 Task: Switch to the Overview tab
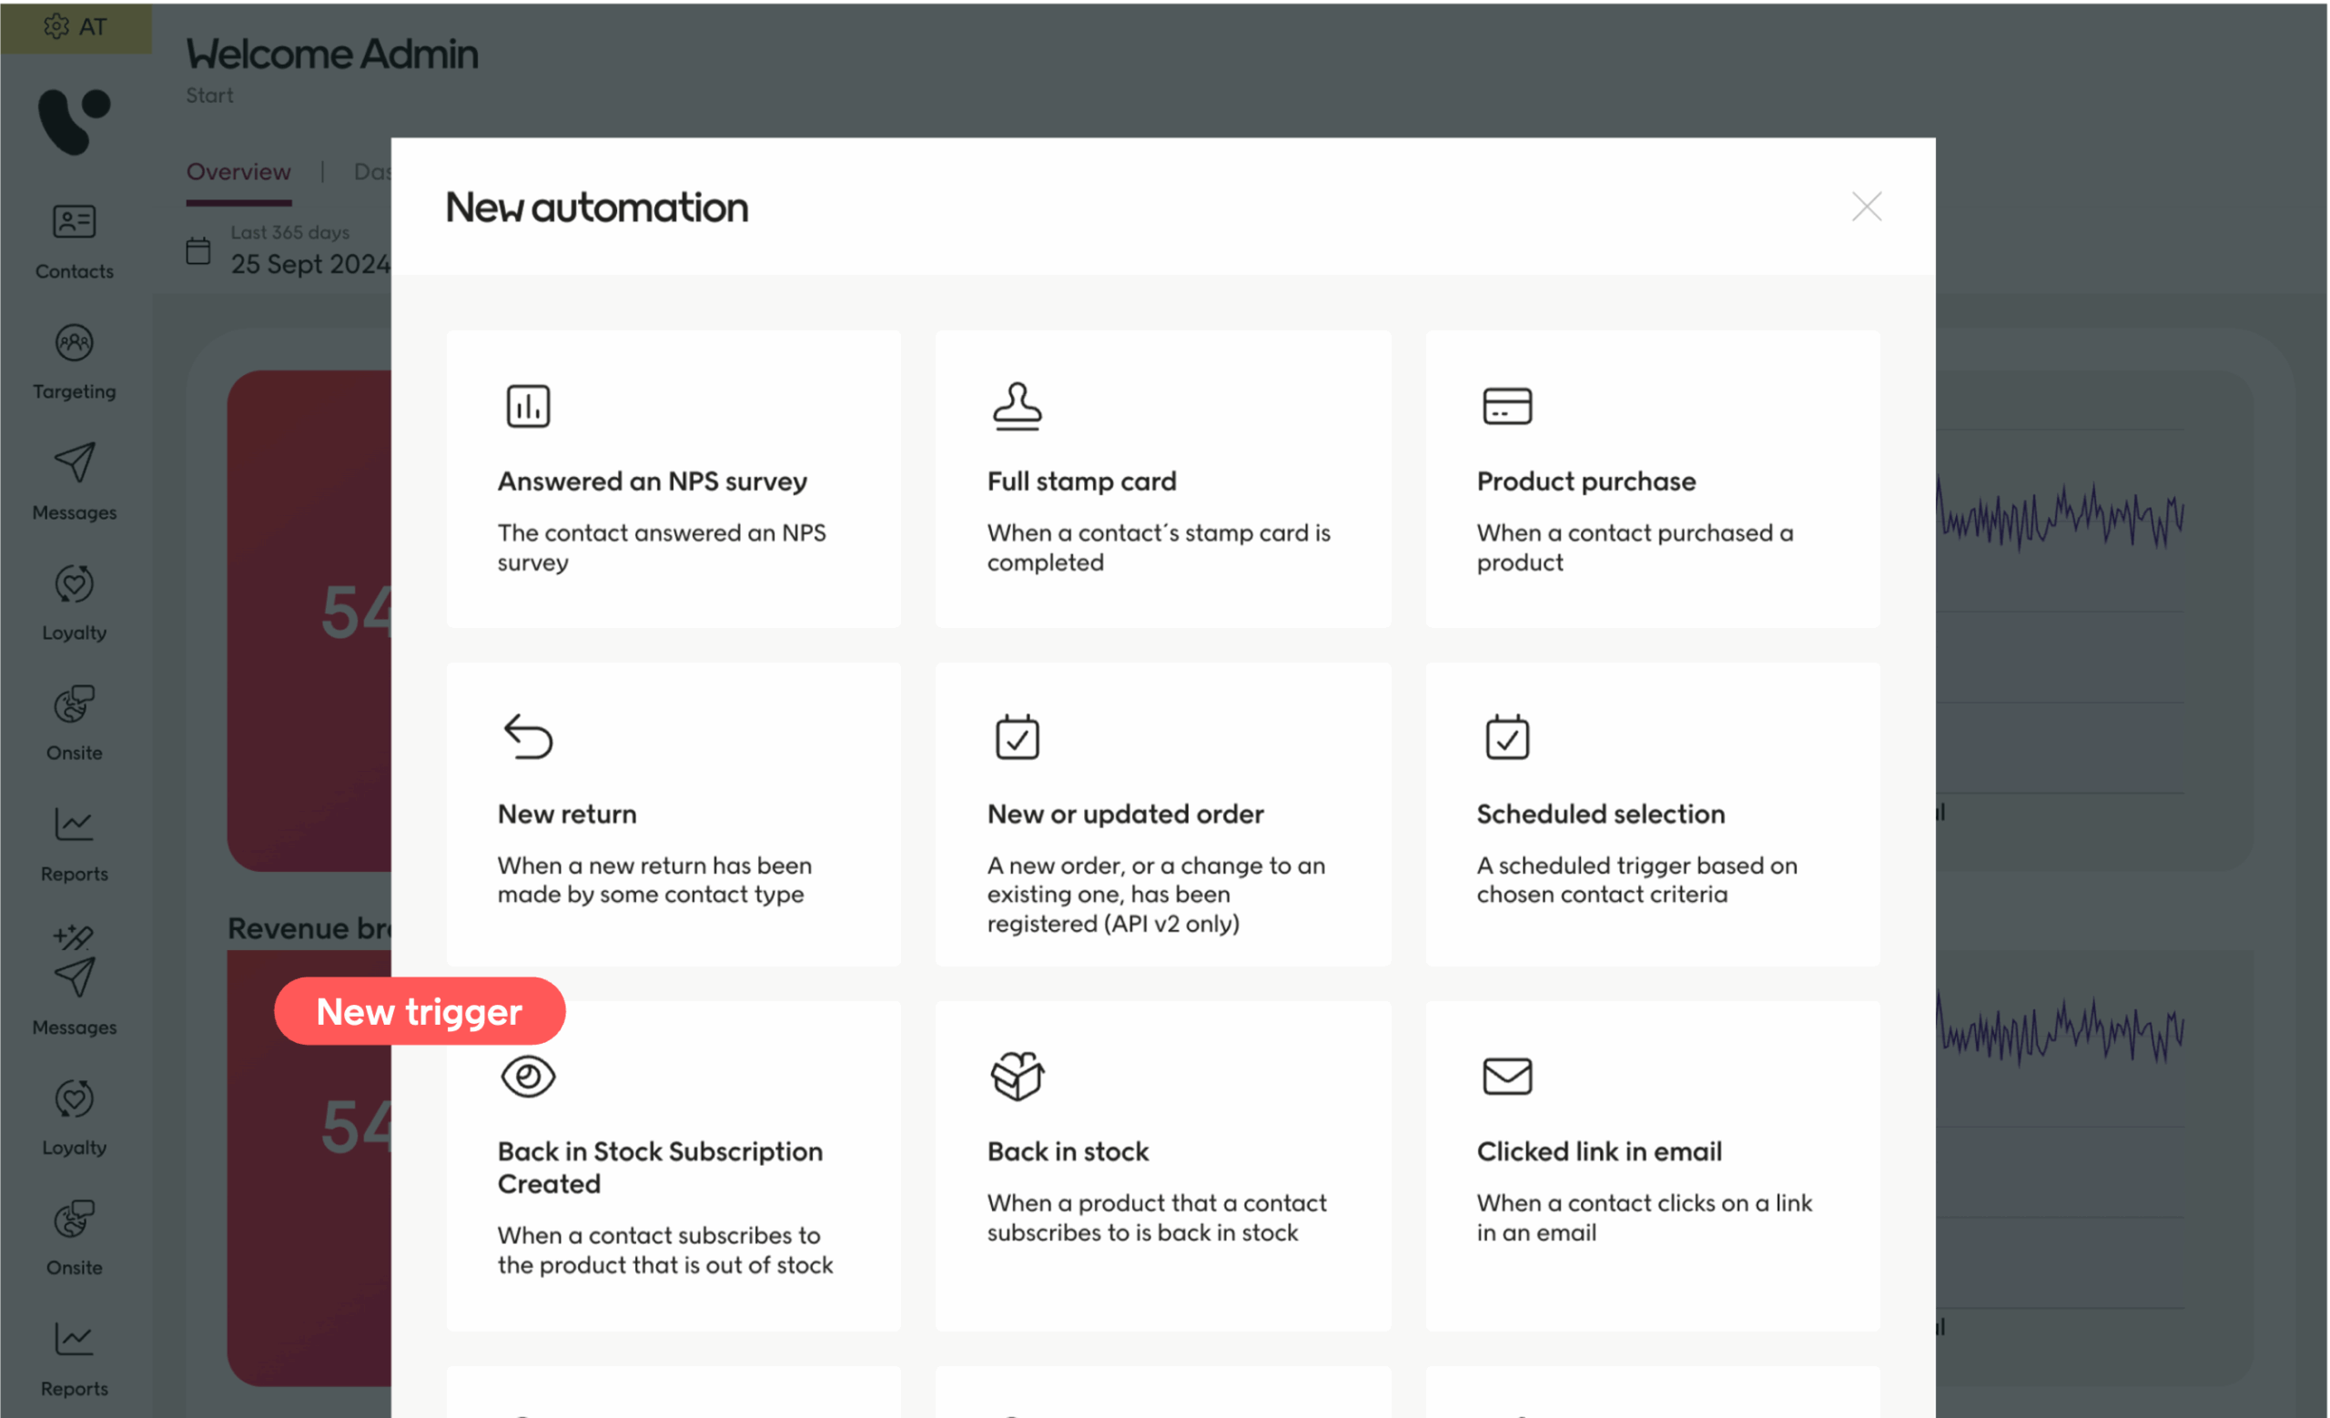238,172
